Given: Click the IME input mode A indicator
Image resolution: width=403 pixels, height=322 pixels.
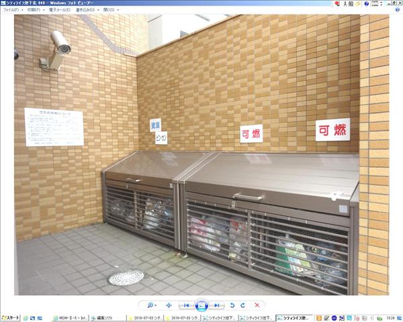Looking at the screenshot, I should click(x=345, y=3).
